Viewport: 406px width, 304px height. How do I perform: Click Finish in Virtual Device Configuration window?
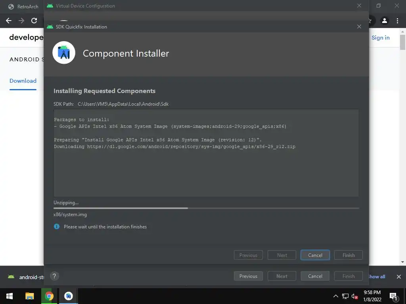(x=348, y=276)
